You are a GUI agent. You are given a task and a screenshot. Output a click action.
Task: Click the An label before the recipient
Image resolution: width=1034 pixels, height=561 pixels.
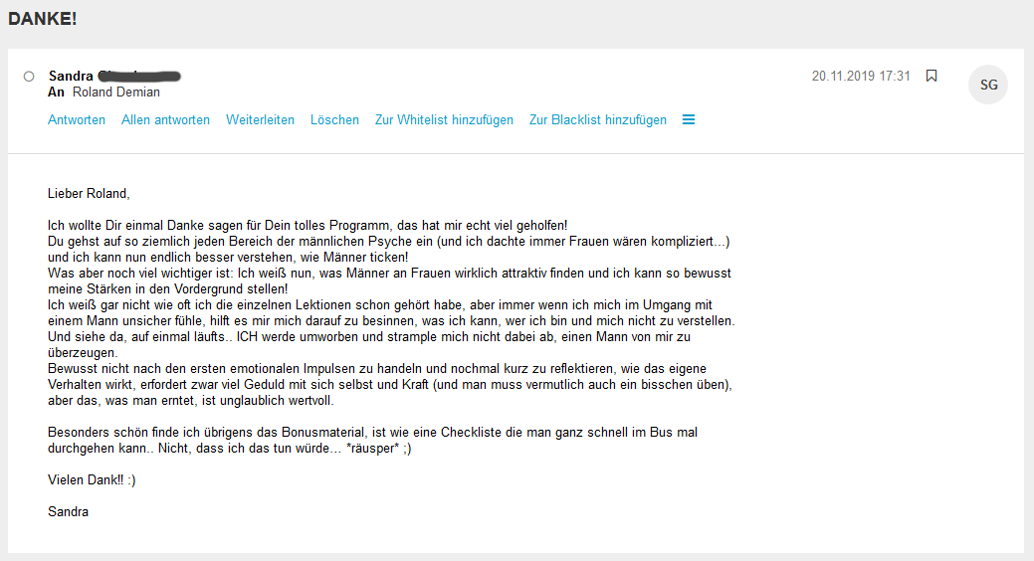(56, 93)
